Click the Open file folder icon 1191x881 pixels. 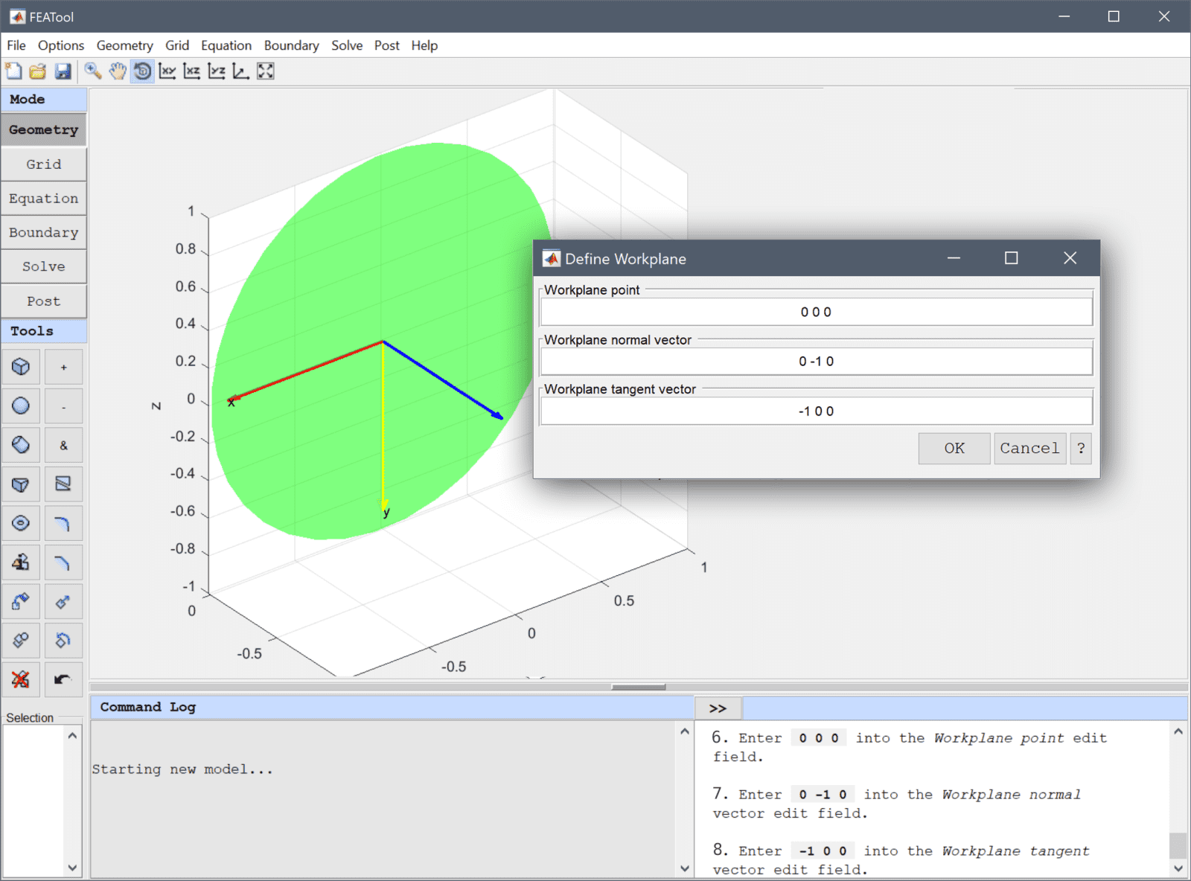tap(38, 71)
